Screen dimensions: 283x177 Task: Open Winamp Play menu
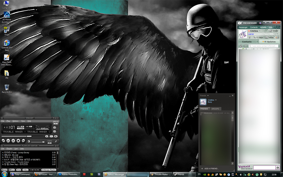(x=8, y=121)
